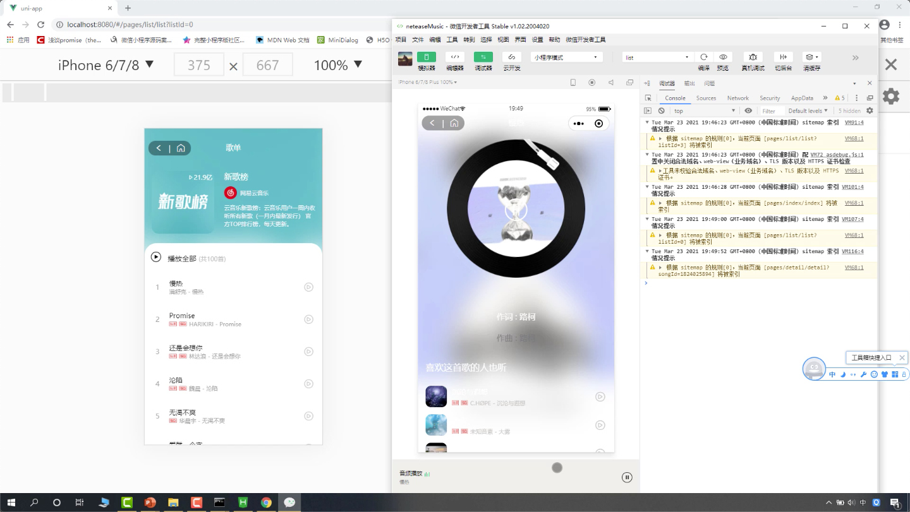
Task: Click the back arrow on 歌单 page
Action: point(159,148)
